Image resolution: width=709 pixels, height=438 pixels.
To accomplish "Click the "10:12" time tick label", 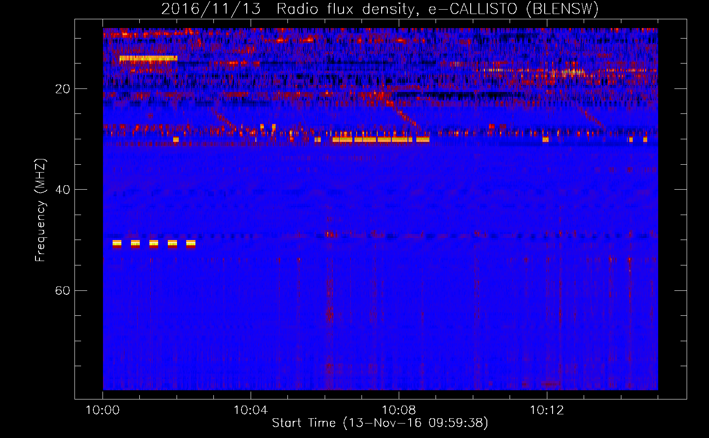I will pos(547,410).
